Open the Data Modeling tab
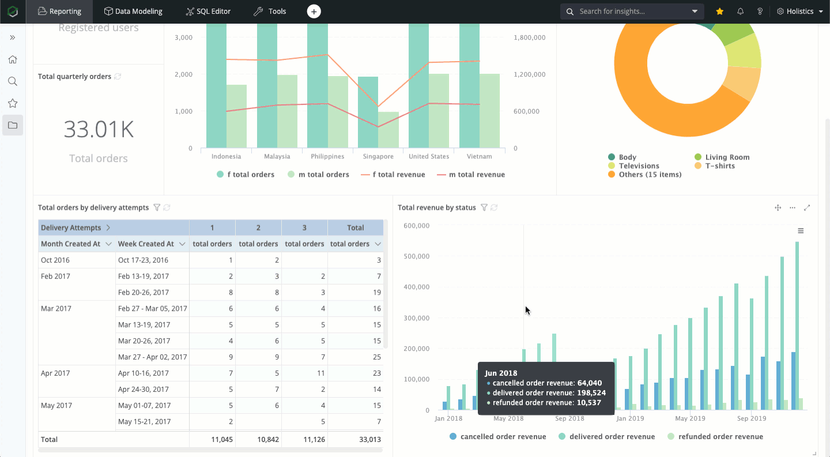Image resolution: width=830 pixels, height=457 pixels. pos(133,12)
